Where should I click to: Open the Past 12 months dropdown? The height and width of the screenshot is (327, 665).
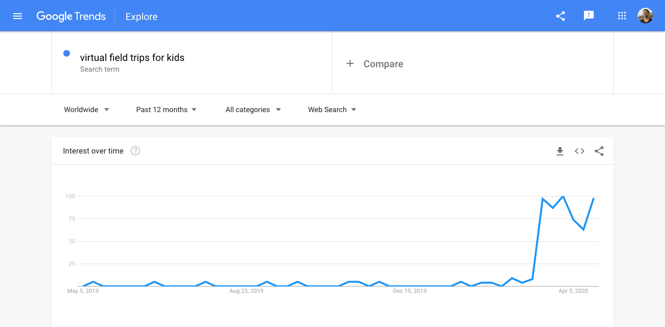point(166,110)
